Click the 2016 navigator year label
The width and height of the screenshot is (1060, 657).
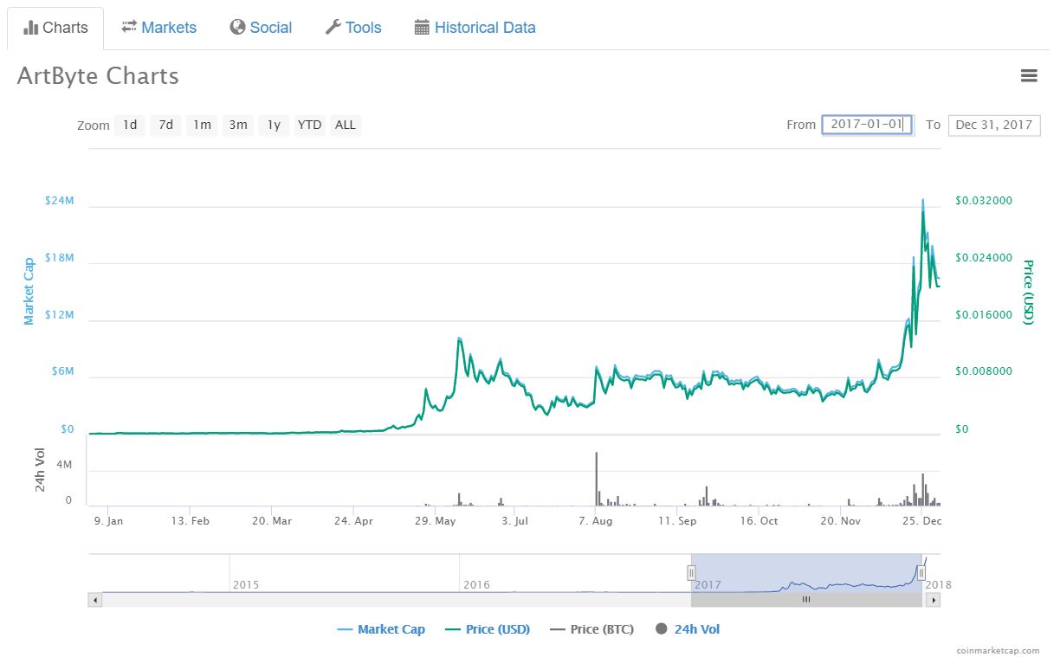(476, 584)
